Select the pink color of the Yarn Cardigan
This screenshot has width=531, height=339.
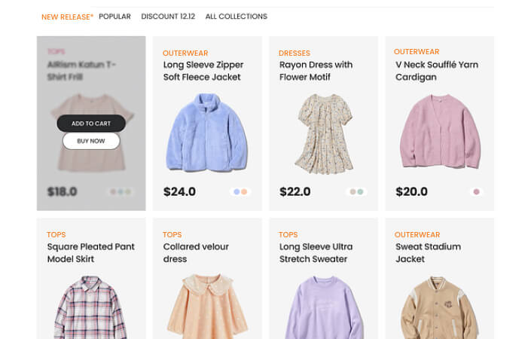pyautogui.click(x=476, y=192)
